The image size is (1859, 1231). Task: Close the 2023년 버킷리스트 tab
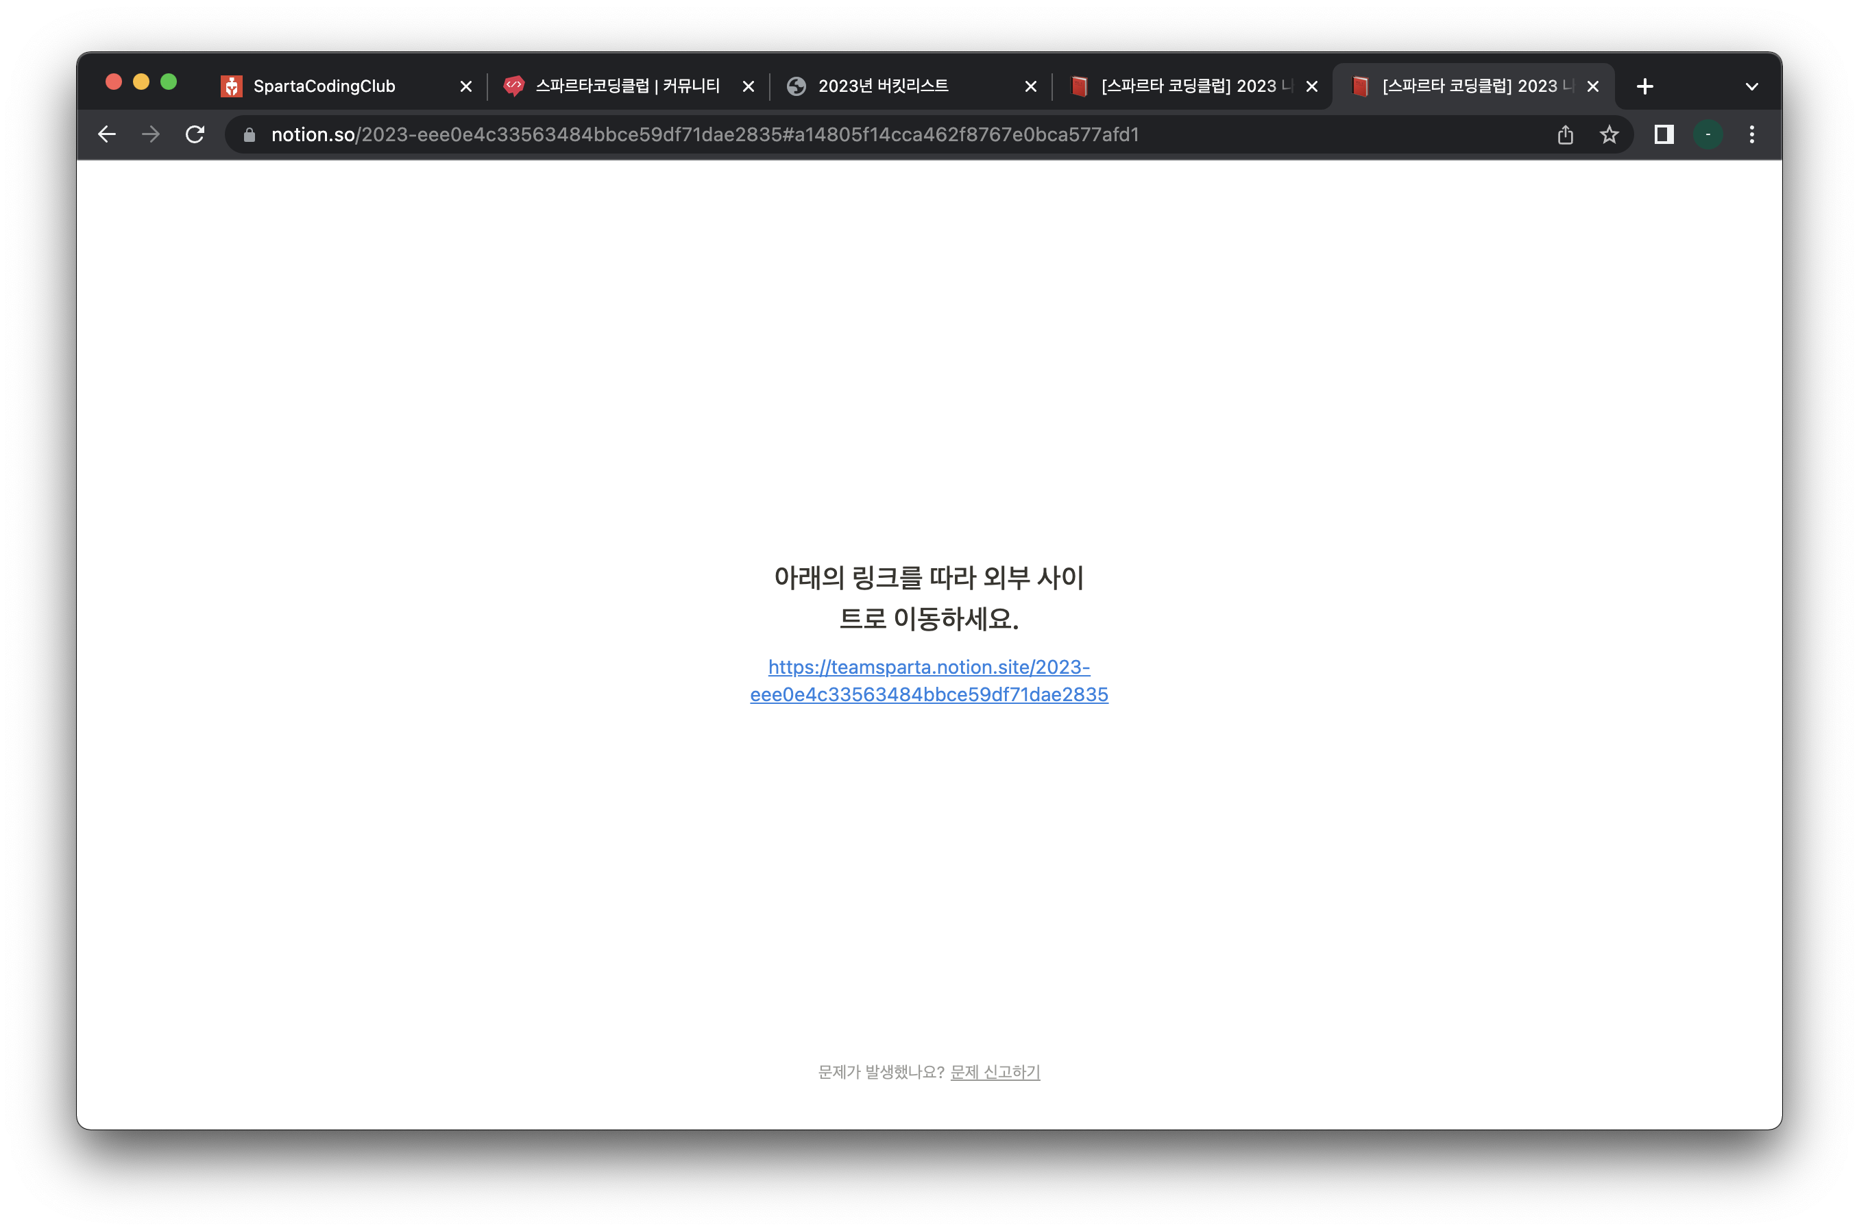tap(1031, 86)
